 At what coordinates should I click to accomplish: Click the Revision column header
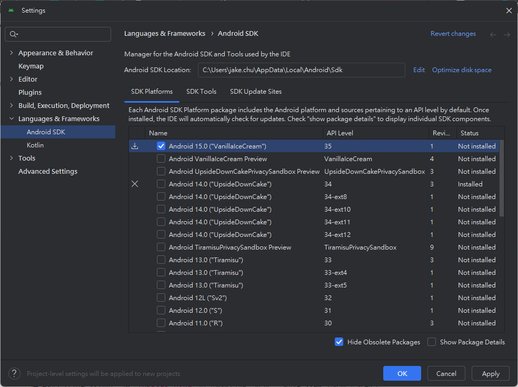(x=443, y=133)
